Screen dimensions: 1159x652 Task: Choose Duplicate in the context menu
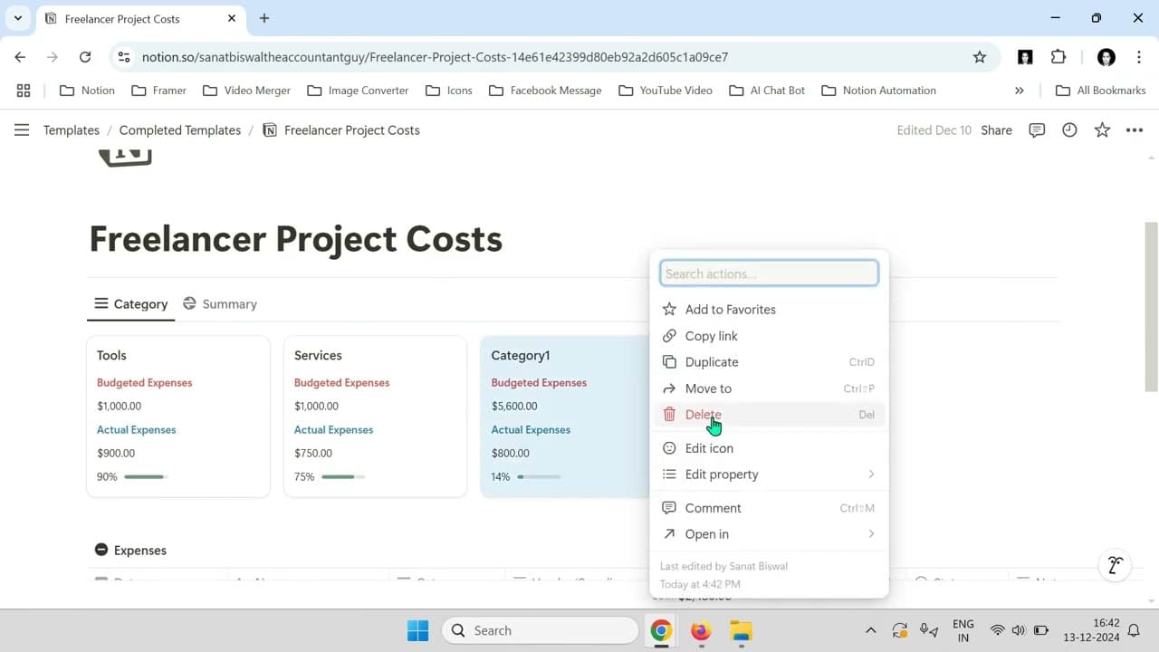(x=712, y=362)
